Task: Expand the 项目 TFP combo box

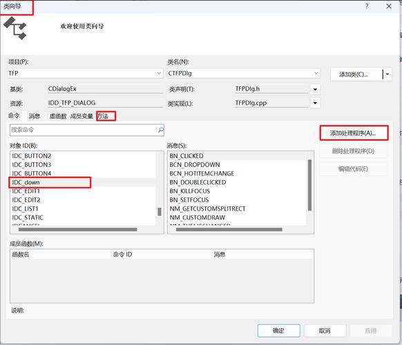Action: [x=85, y=74]
